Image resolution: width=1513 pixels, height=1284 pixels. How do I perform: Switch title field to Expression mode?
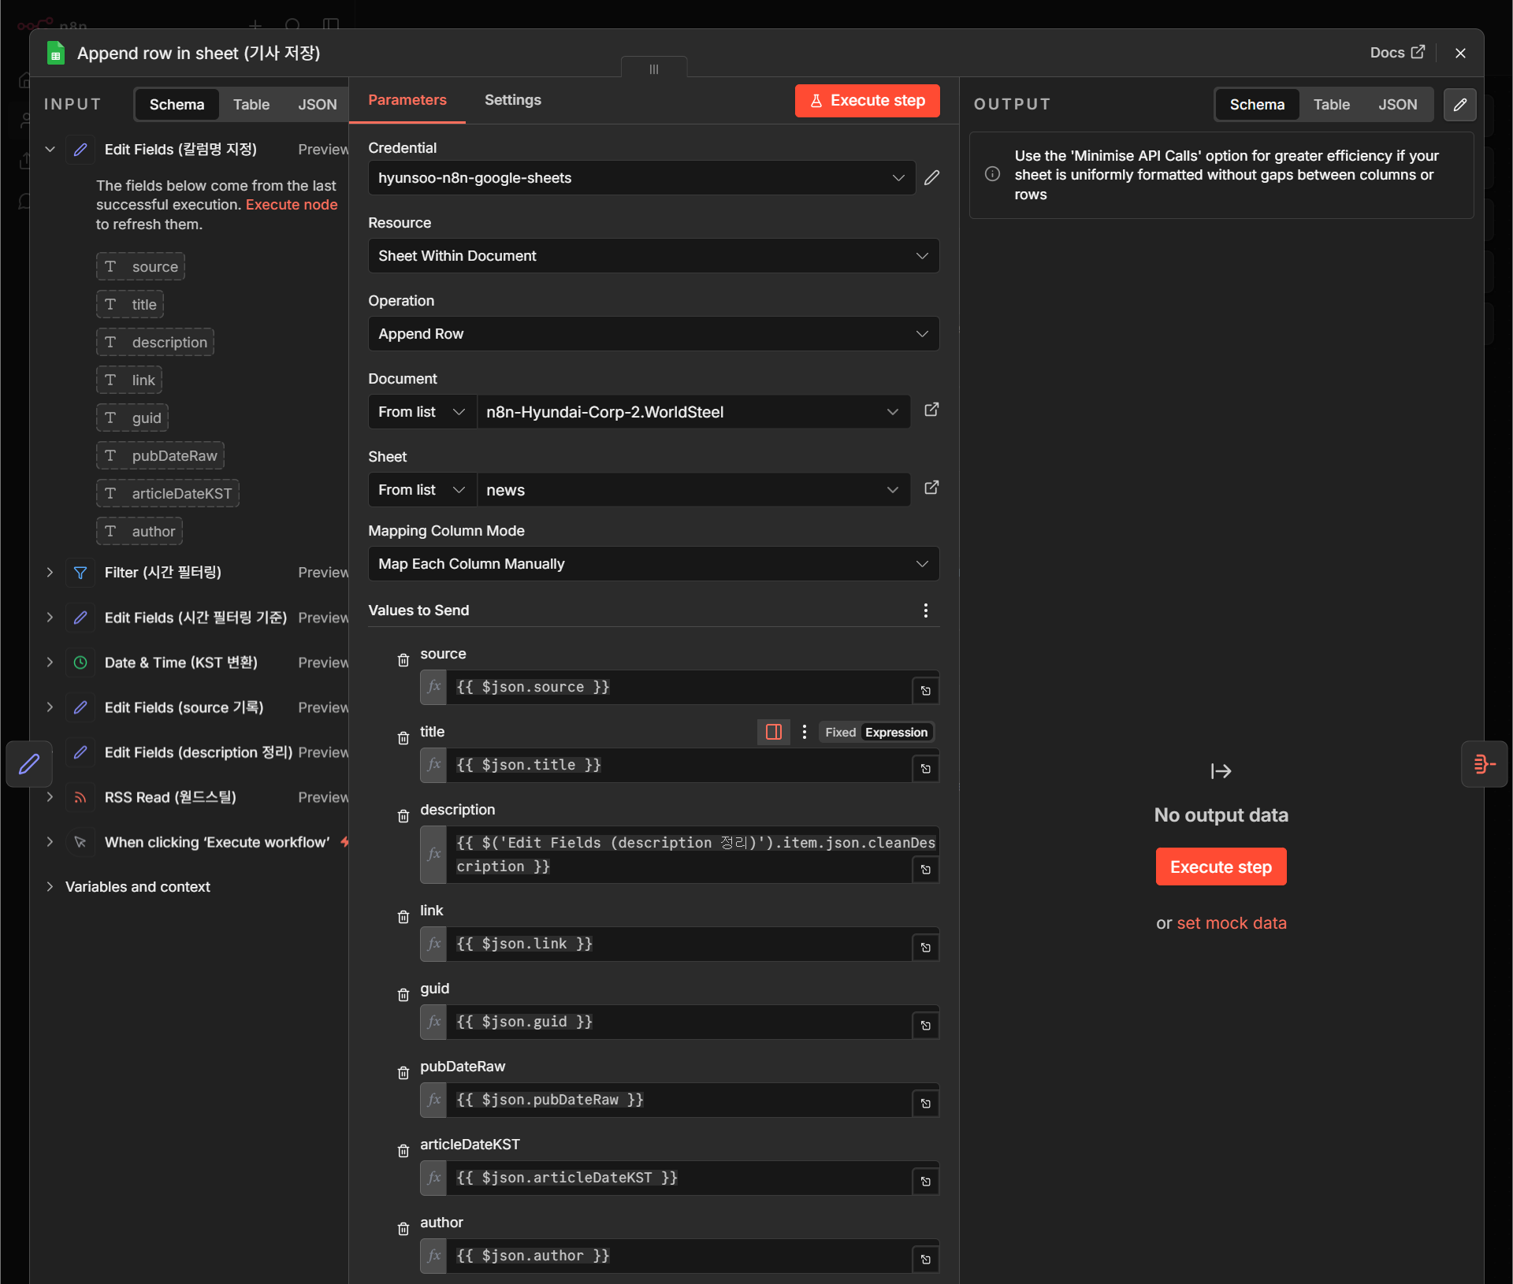[896, 733]
